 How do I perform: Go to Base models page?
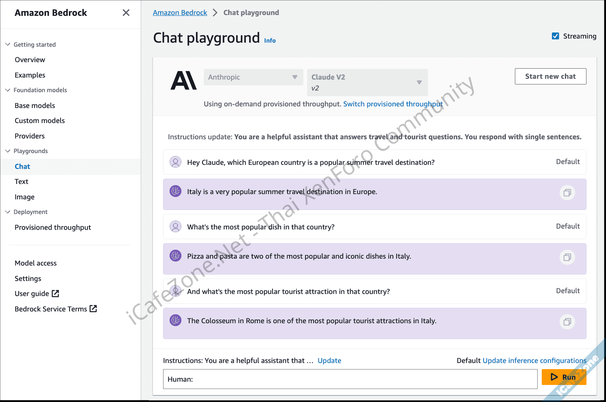click(35, 106)
